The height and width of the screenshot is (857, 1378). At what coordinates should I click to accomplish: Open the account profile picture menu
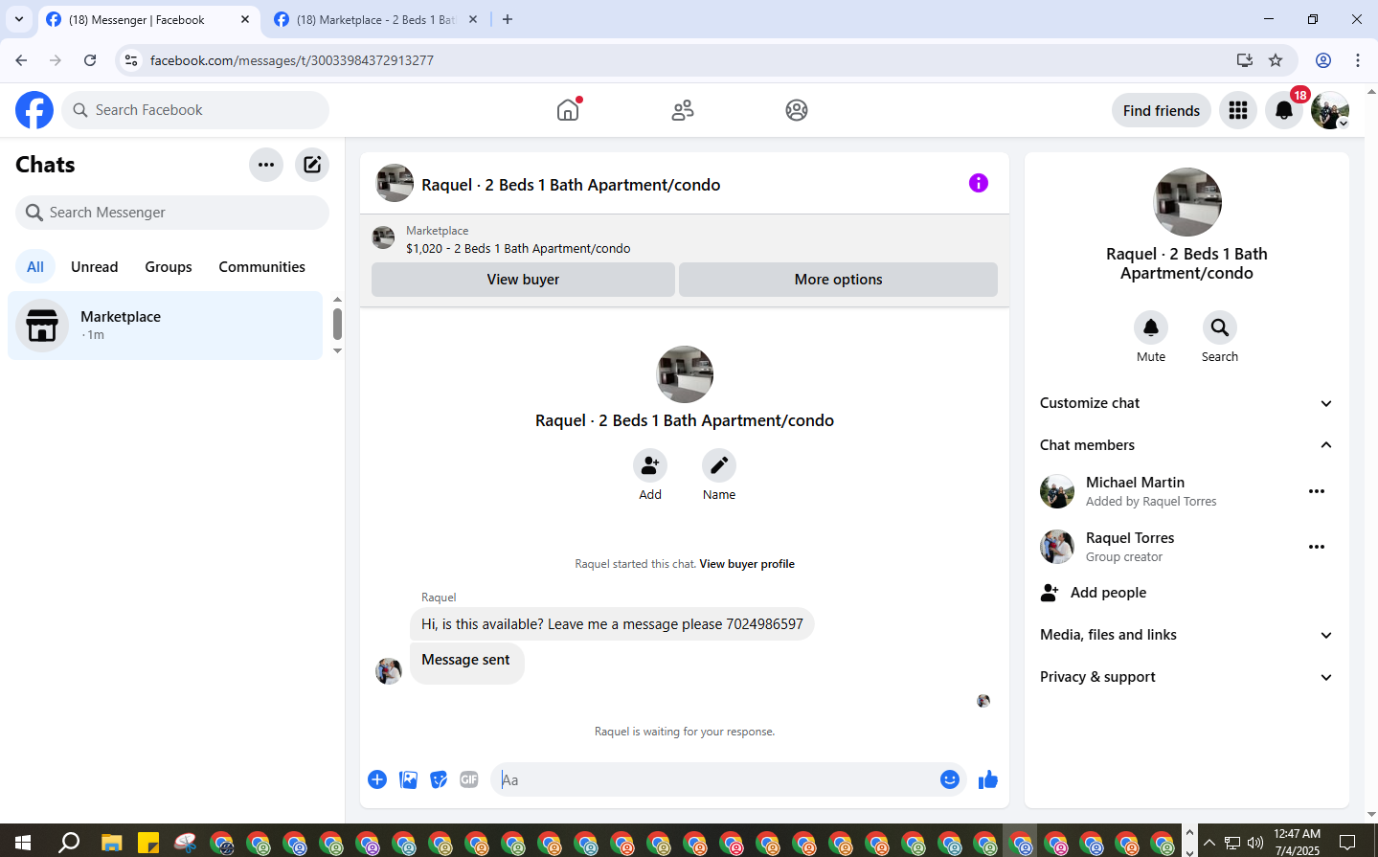[1330, 110]
